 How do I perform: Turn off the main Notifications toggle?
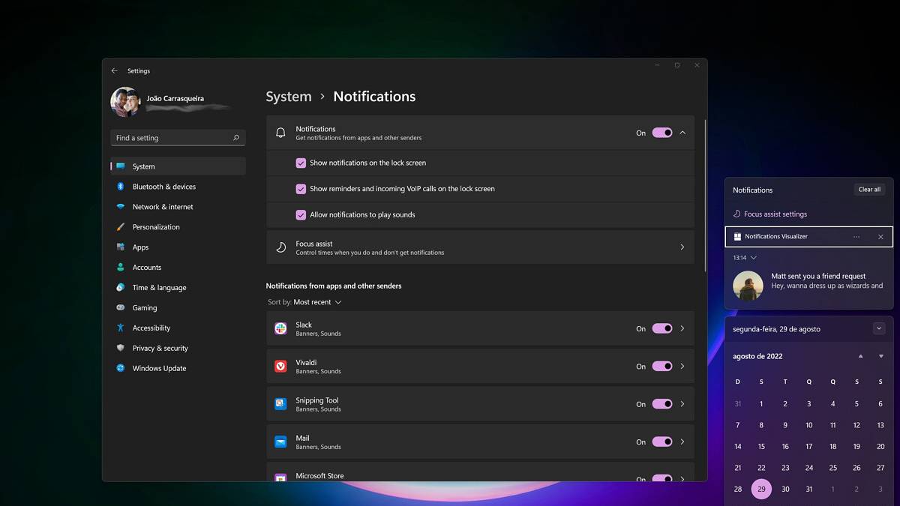[x=661, y=133]
